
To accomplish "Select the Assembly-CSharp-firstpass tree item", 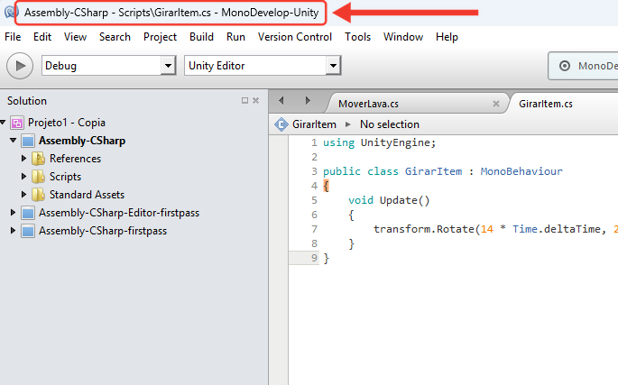I will [x=103, y=231].
